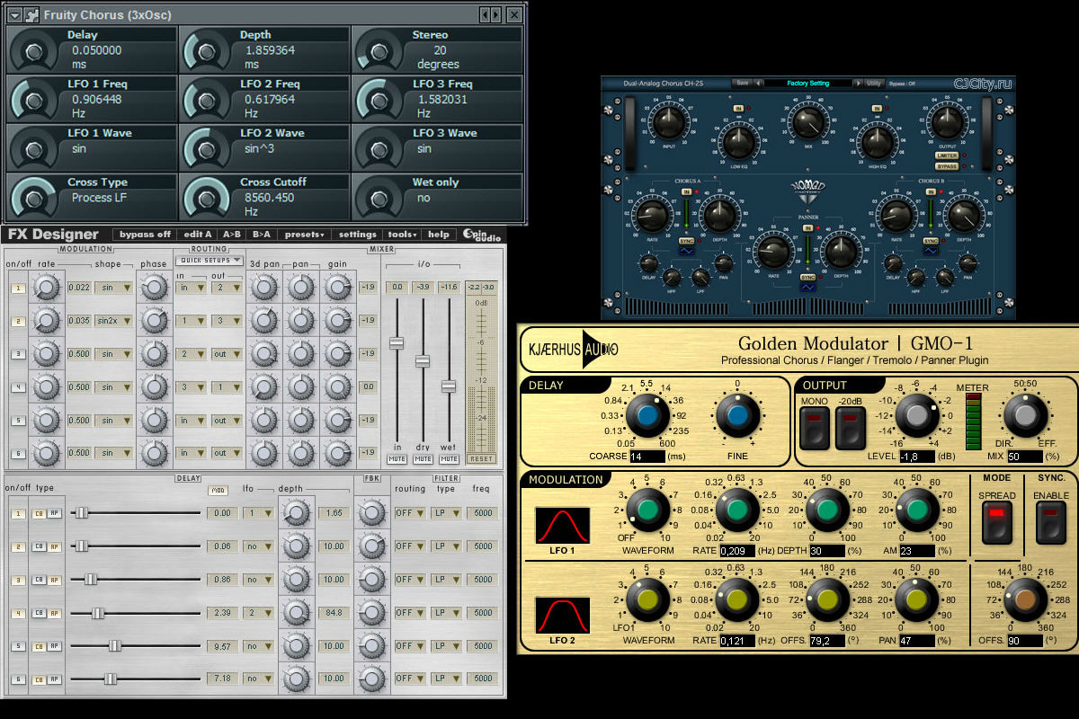This screenshot has width=1079, height=719.
Task: Click the LFO 1 Freq knob
Action: point(33,100)
